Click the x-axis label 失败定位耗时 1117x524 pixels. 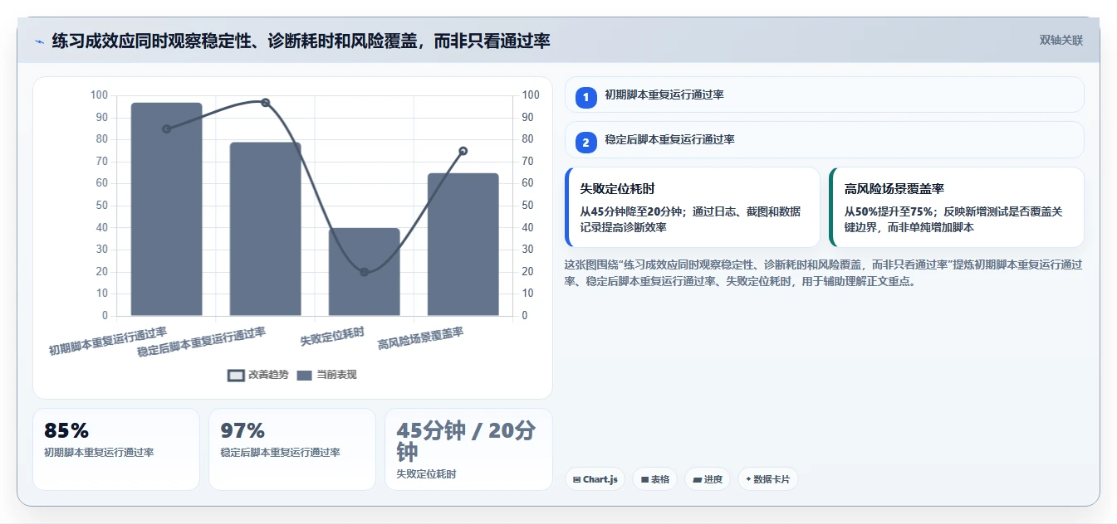pos(332,336)
